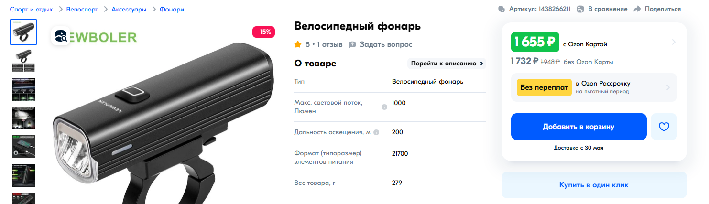This screenshot has height=204, width=709.
Task: Go to 'Аксессуары' breadcrumb category
Action: coord(129,9)
